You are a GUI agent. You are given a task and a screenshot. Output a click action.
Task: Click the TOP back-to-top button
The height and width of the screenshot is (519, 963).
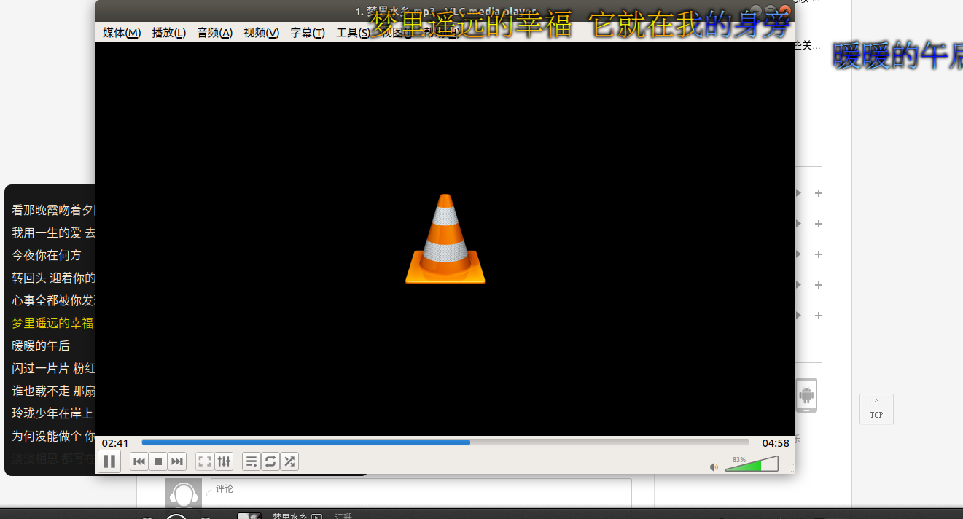pyautogui.click(x=876, y=409)
